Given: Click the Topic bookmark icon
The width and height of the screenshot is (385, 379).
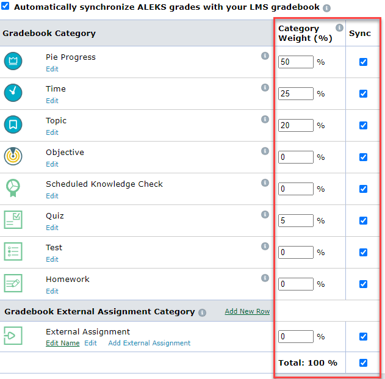Looking at the screenshot, I should [x=13, y=125].
